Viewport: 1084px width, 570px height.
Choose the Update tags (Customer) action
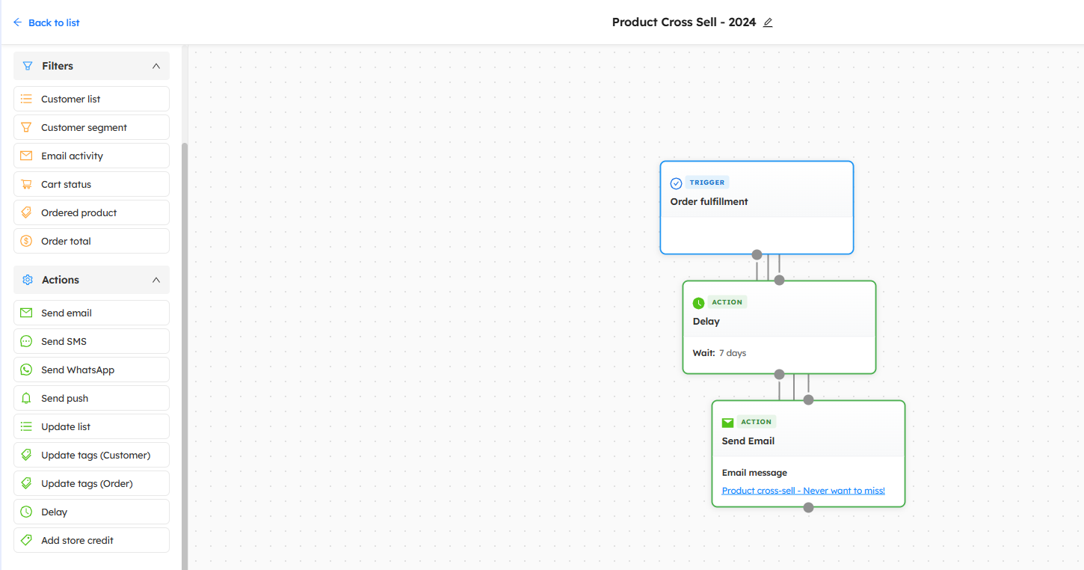coord(95,455)
